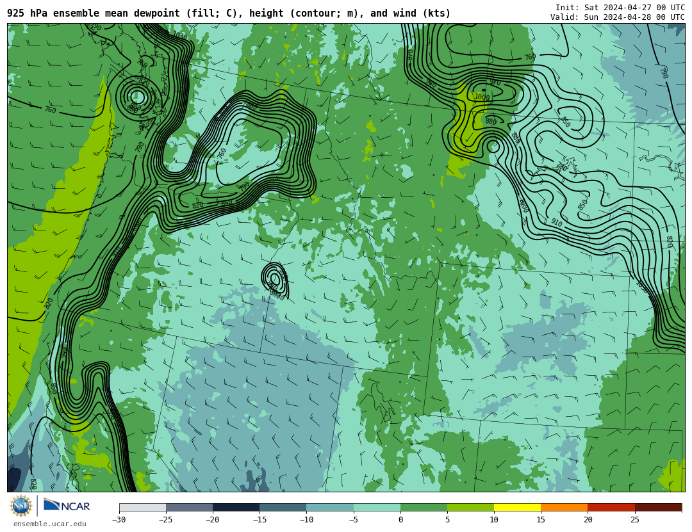Screen dimensions: 692x532
Task: Click the 10 colorbar tick label
Action: coord(494,520)
